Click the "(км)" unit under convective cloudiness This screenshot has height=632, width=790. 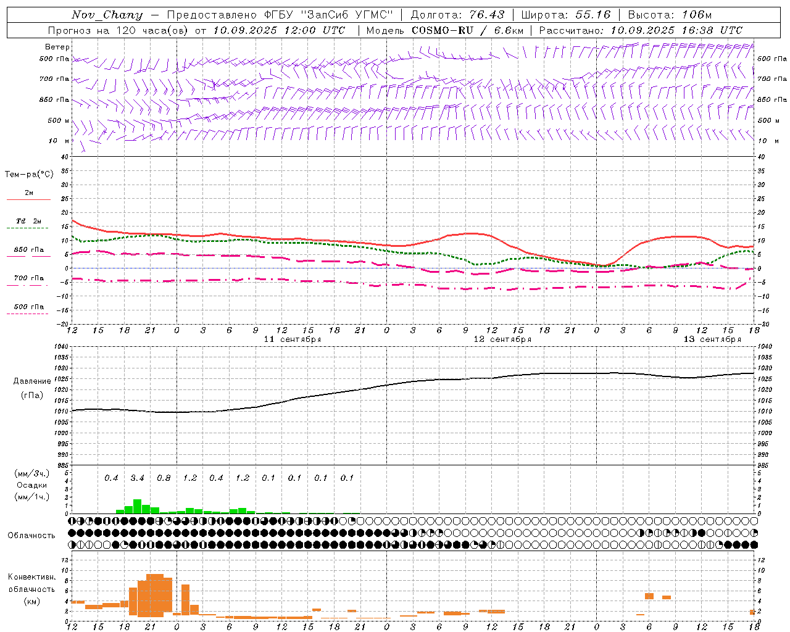32,601
